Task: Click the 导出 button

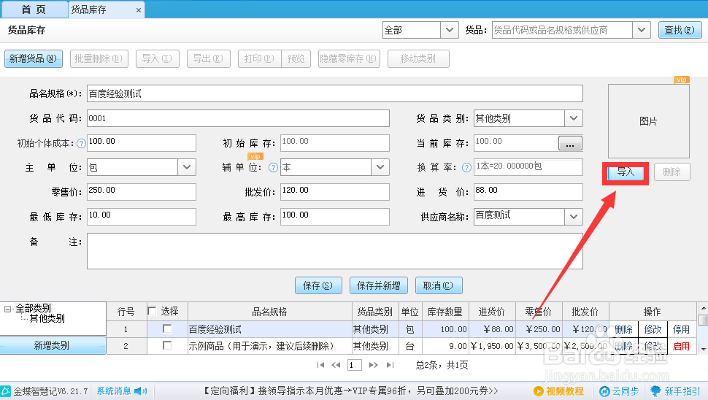Action: [208, 58]
